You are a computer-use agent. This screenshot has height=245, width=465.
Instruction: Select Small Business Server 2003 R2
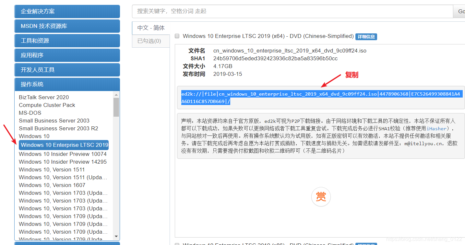58,128
